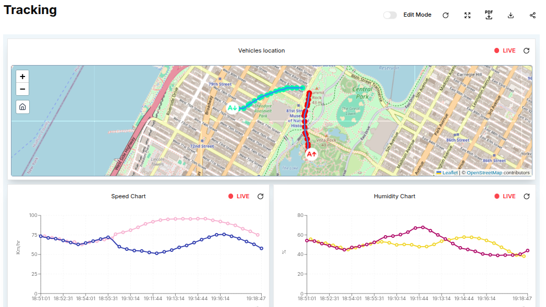Zoom out on the map
The height and width of the screenshot is (307, 546).
(22, 89)
